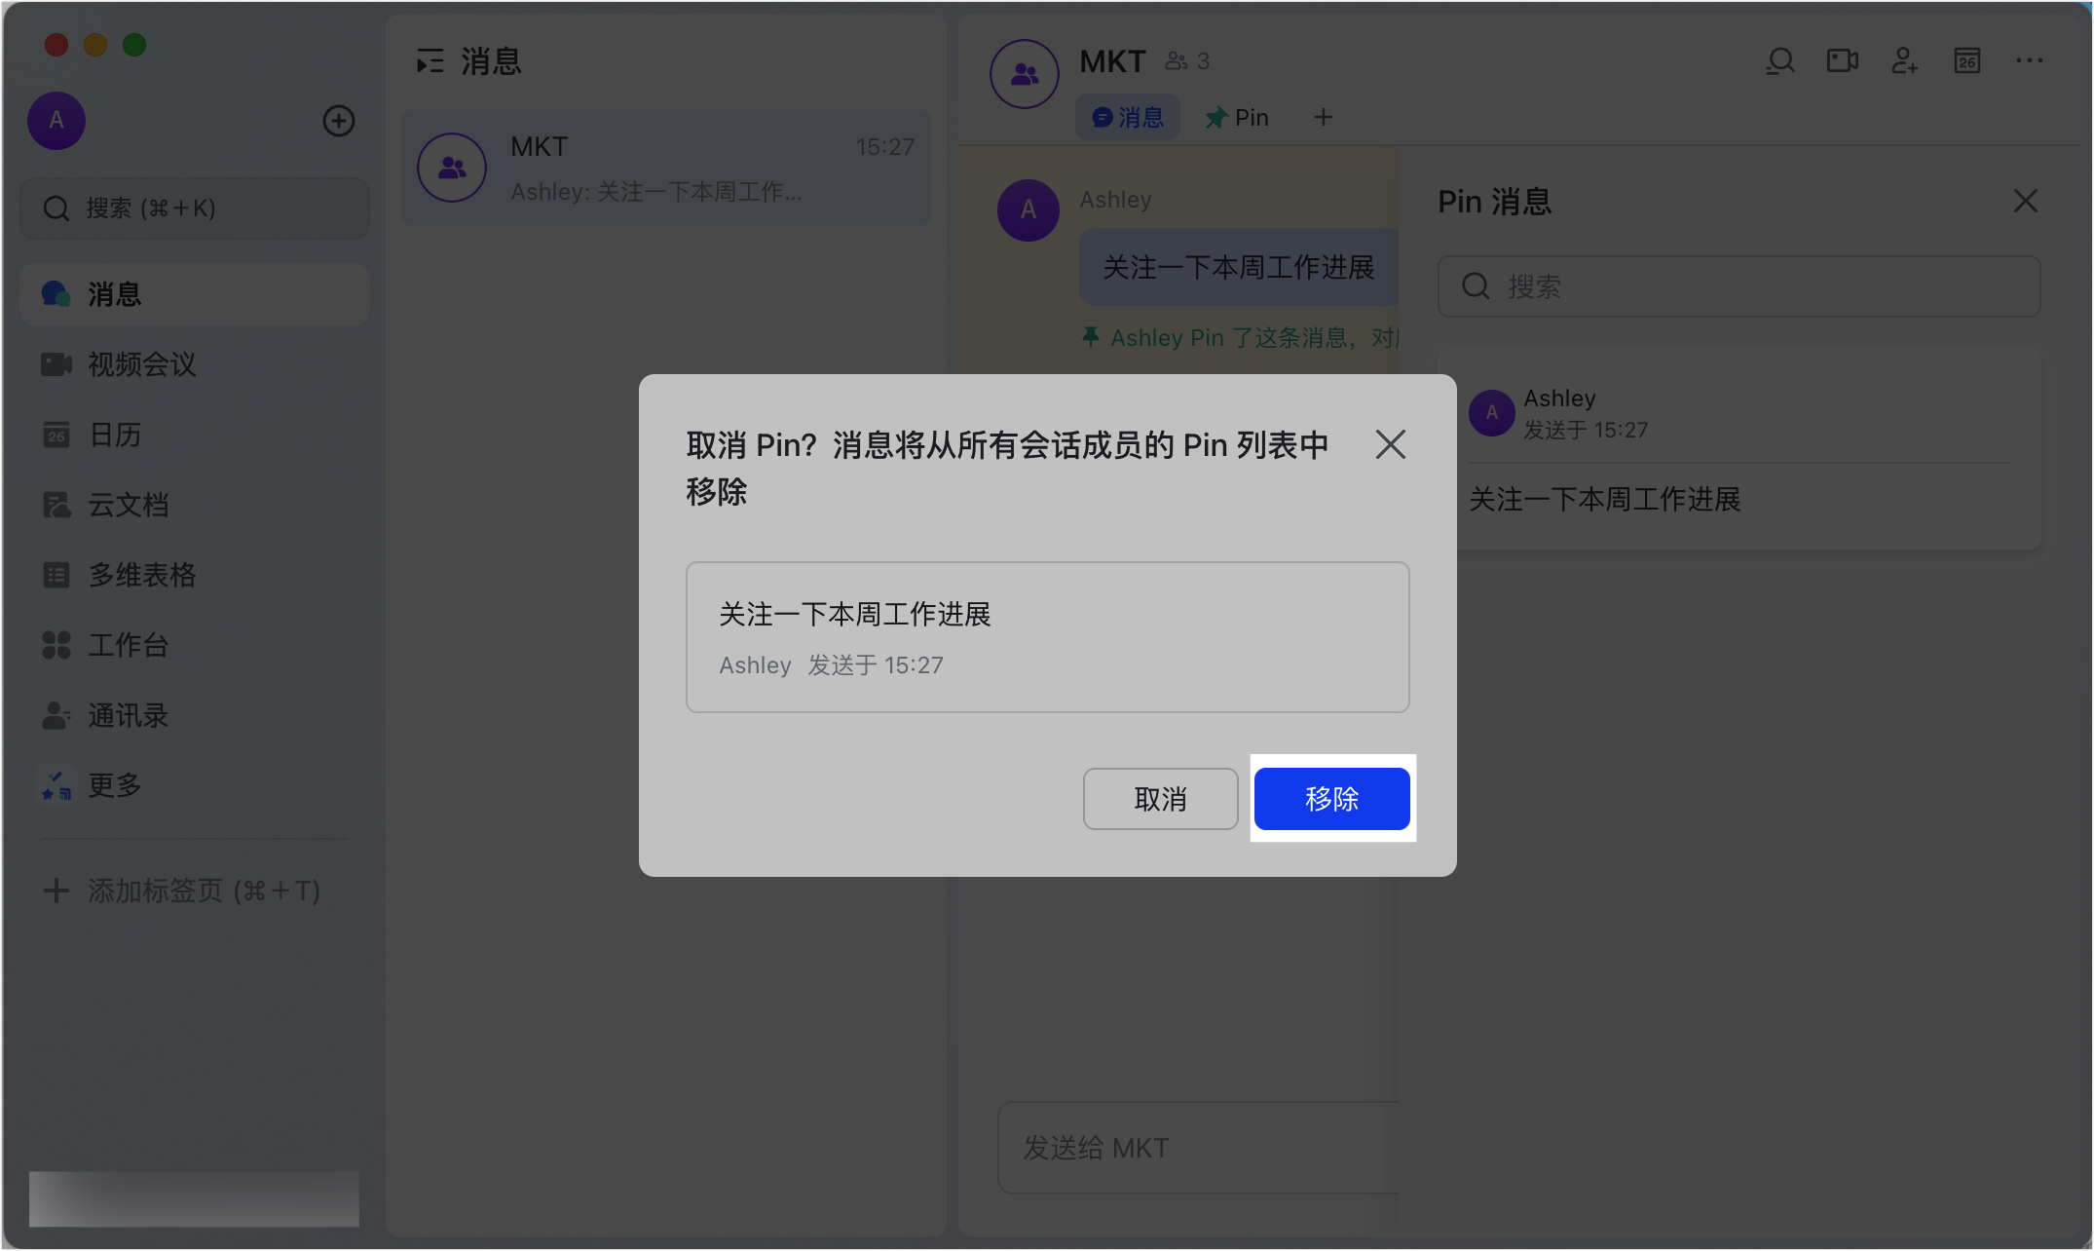Start a video meeting from the chat header
The image size is (2094, 1251).
coord(1842,60)
